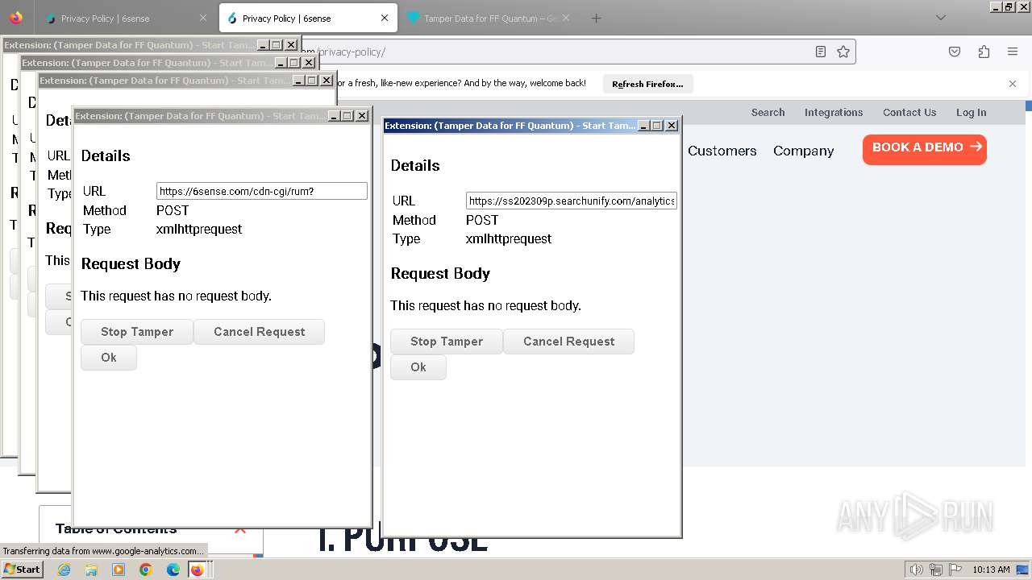Open Save to Pocket icon
1032x580 pixels.
pyautogui.click(x=955, y=52)
